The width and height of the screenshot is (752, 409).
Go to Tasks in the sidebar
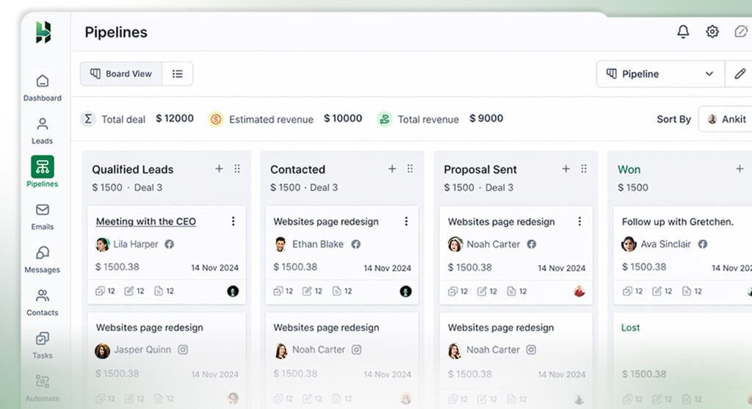(42, 345)
